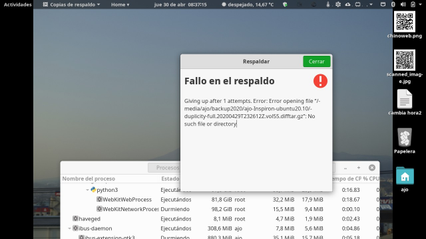Click the error message about difftar.gz

click(x=252, y=112)
